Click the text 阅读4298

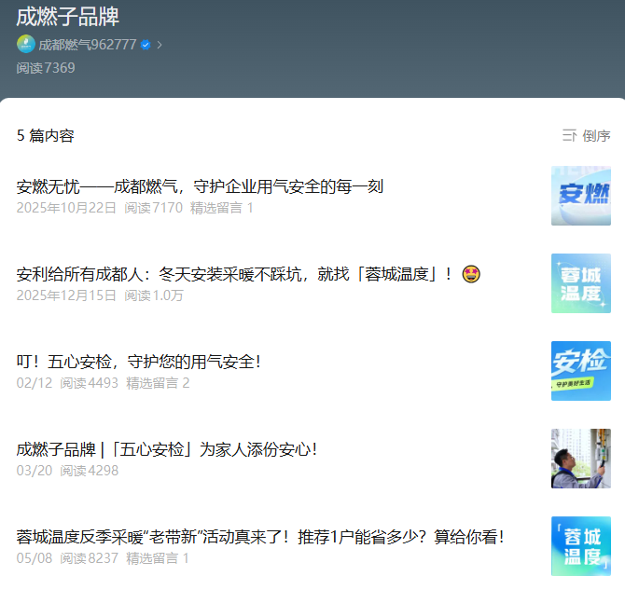point(90,471)
